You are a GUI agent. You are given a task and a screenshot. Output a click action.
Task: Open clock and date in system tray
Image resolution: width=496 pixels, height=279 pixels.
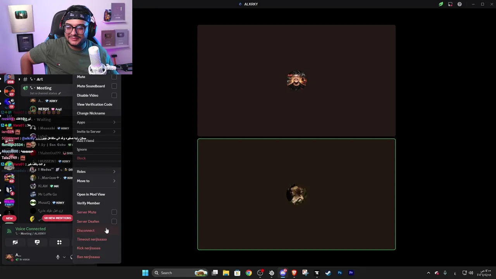coord(484,273)
